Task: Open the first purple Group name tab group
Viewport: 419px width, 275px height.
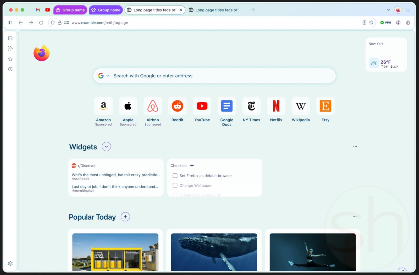Action: [x=70, y=10]
